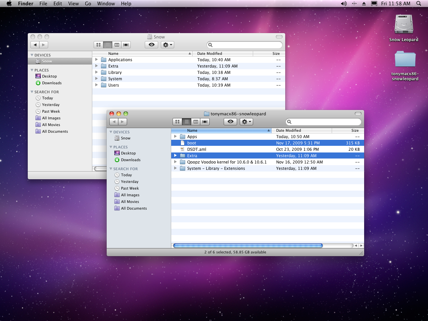Click the display icon in menu bar
428x321 pixels.
point(374,3)
